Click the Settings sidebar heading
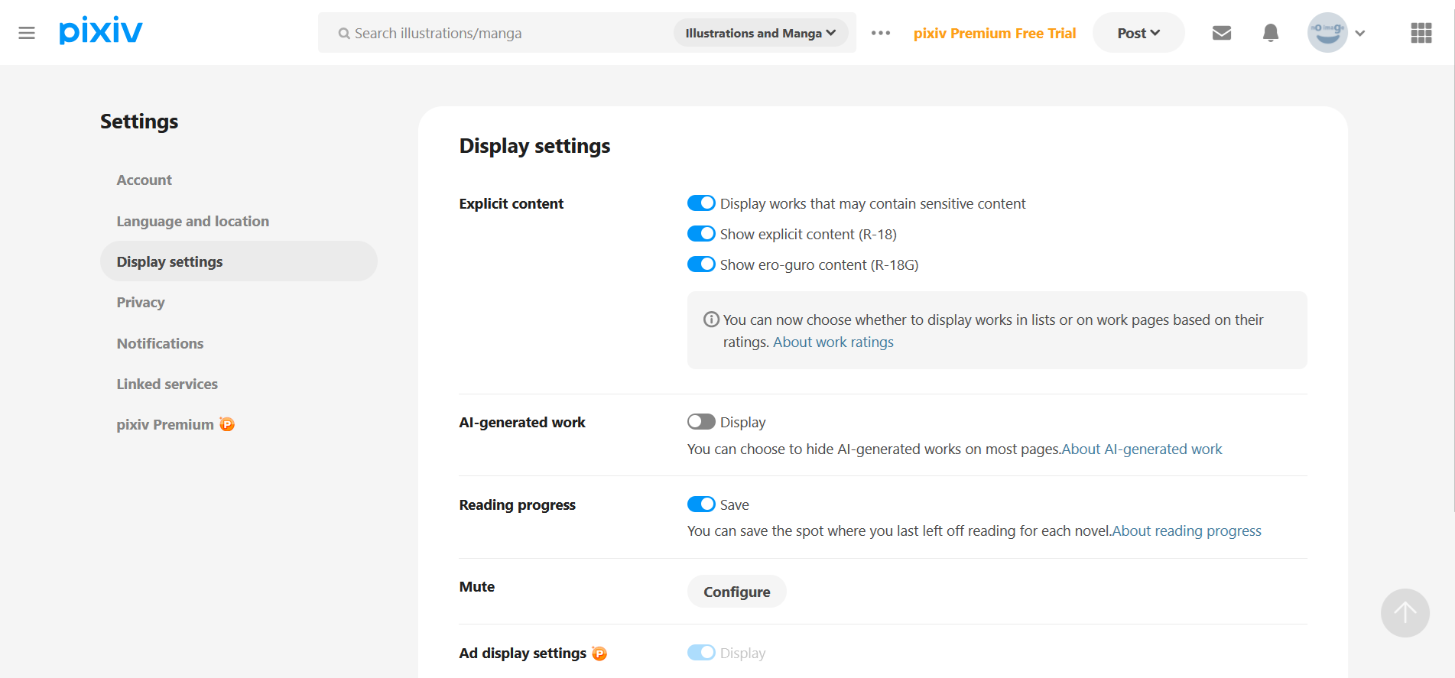Image resolution: width=1455 pixels, height=678 pixels. [139, 122]
